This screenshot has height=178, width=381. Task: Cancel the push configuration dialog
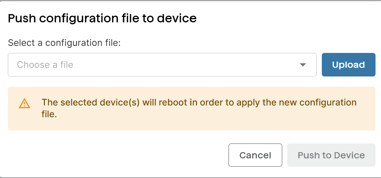tap(255, 155)
